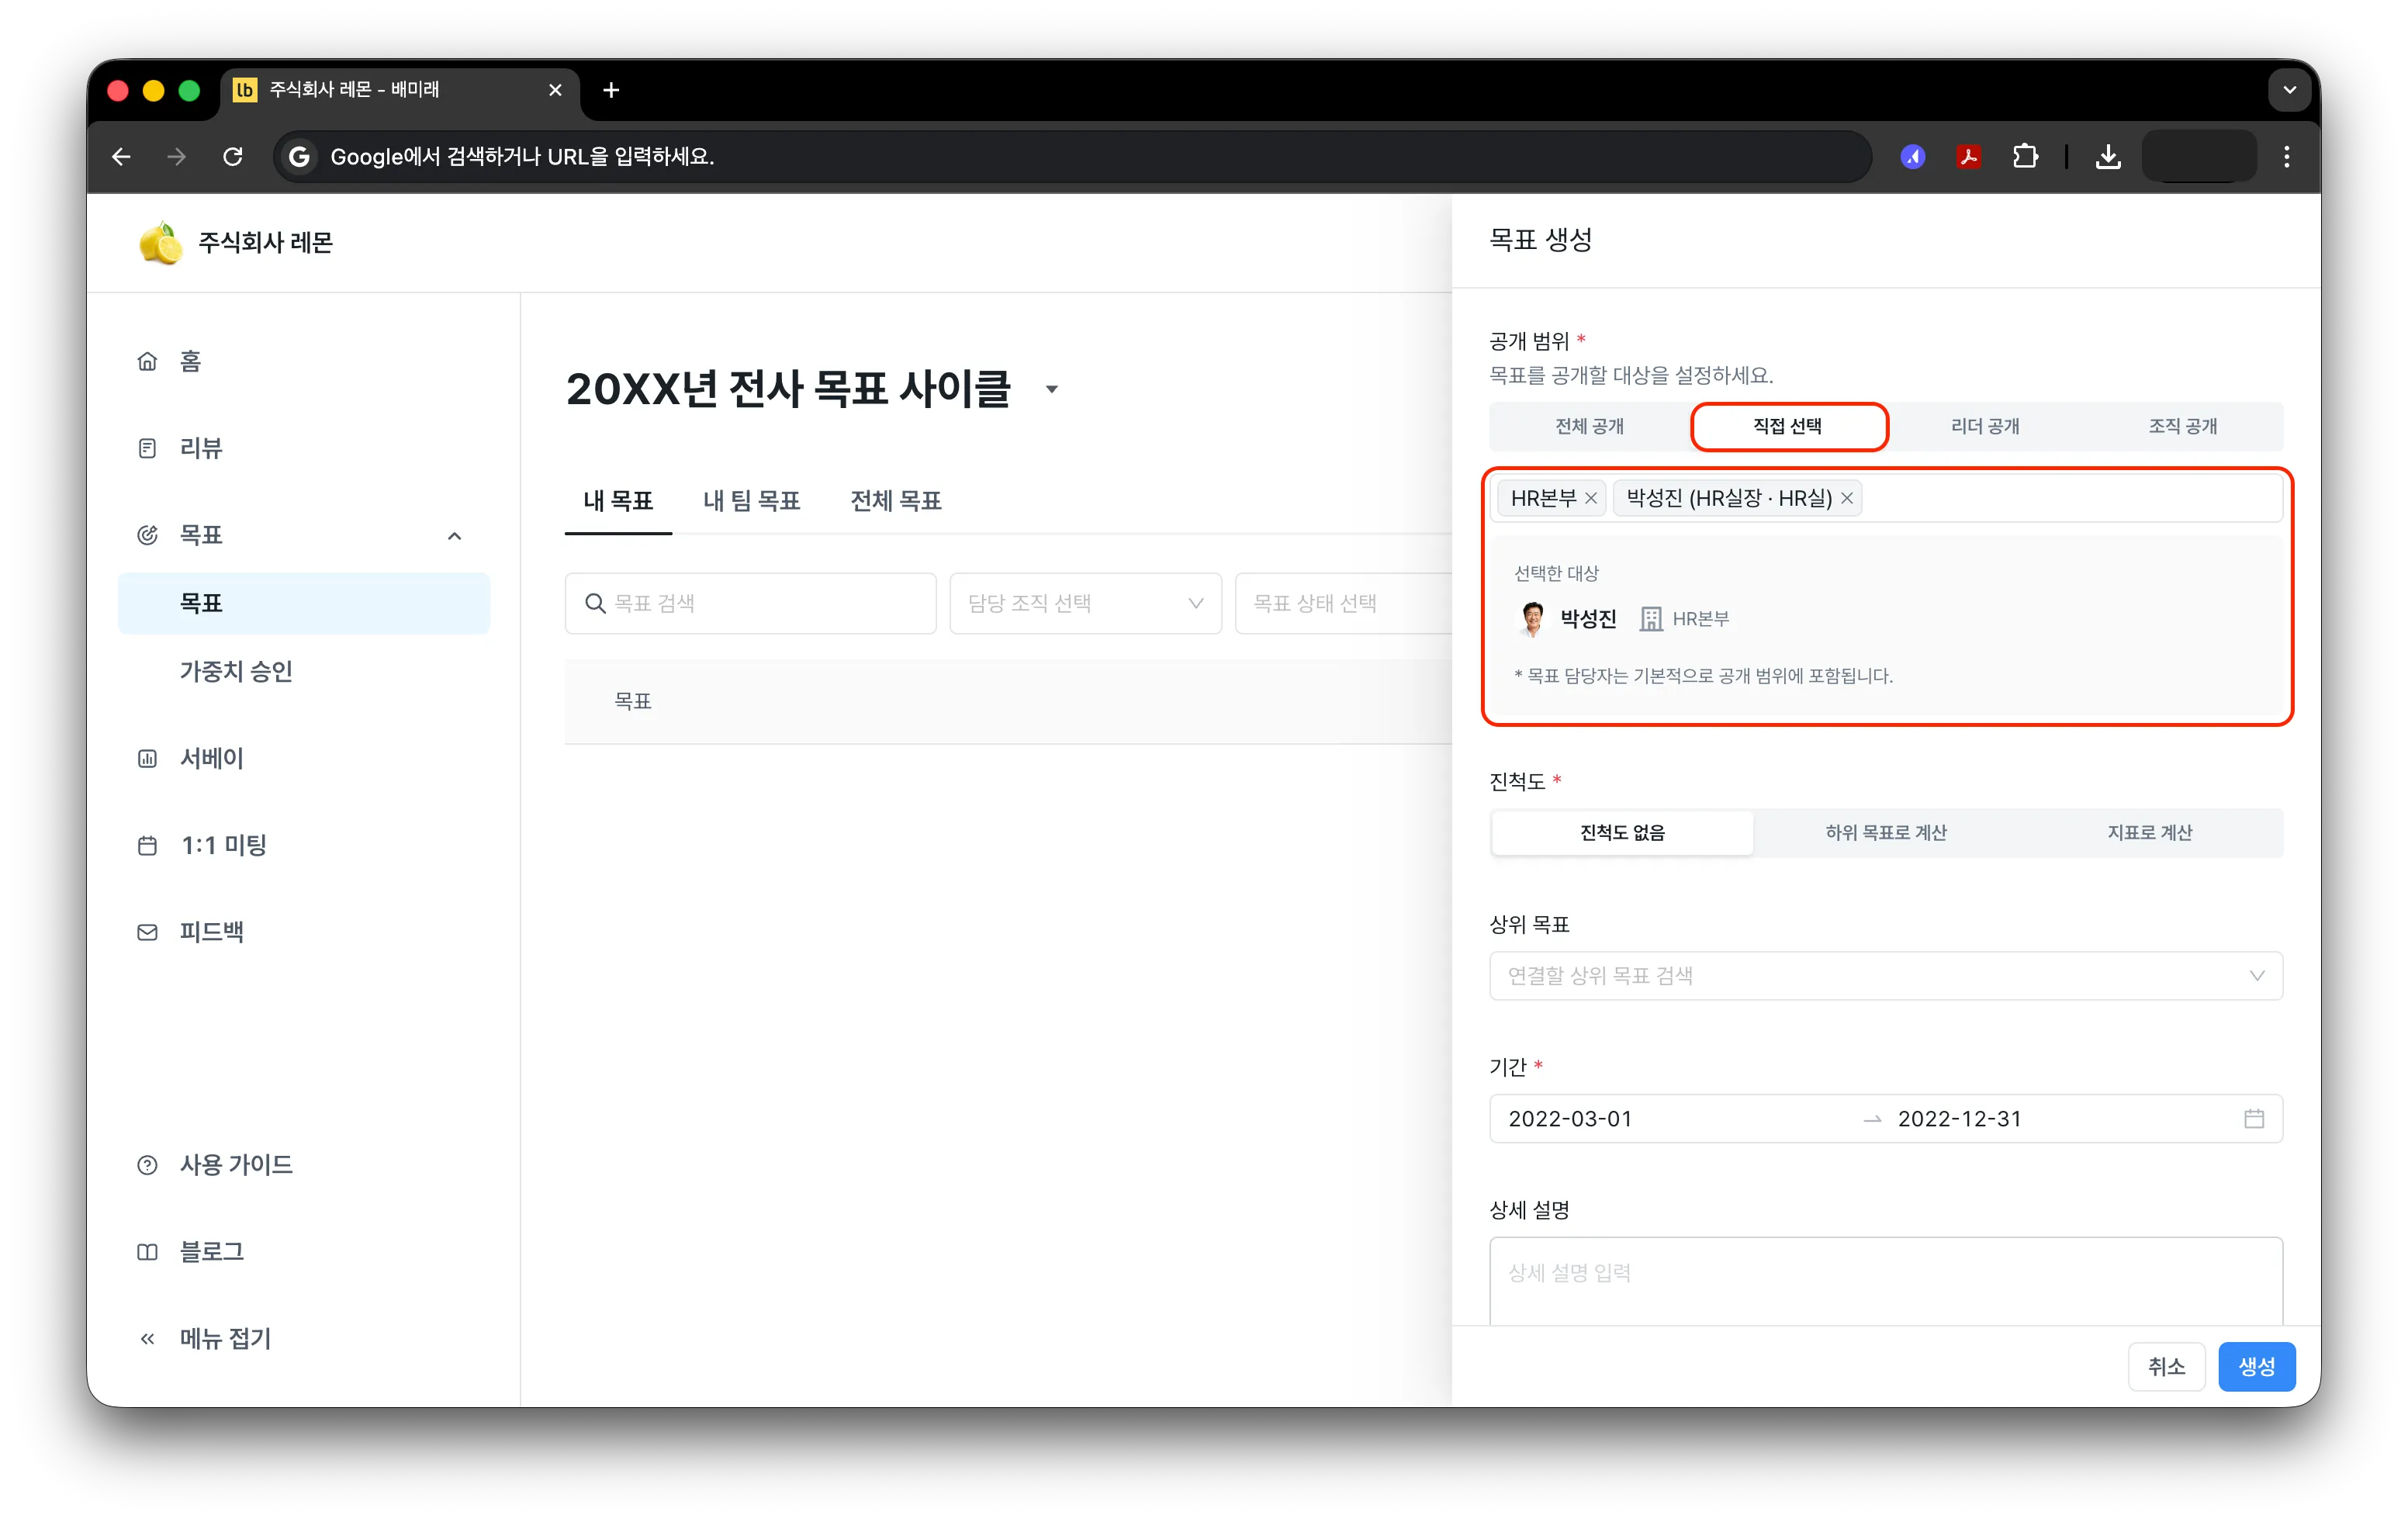2408x1522 pixels.
Task: Choose 지표로 계산 progress option
Action: click(2150, 833)
